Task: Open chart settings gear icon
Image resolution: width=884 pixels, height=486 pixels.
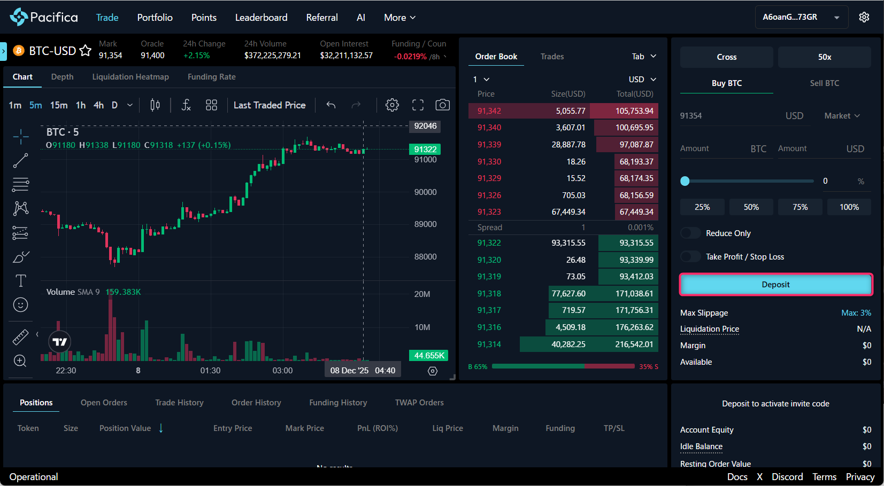Action: pos(392,105)
